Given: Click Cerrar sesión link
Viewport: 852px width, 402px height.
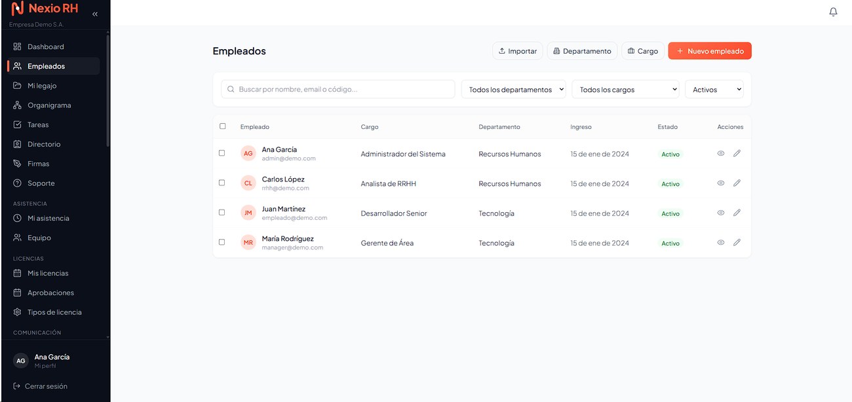Looking at the screenshot, I should (41, 386).
